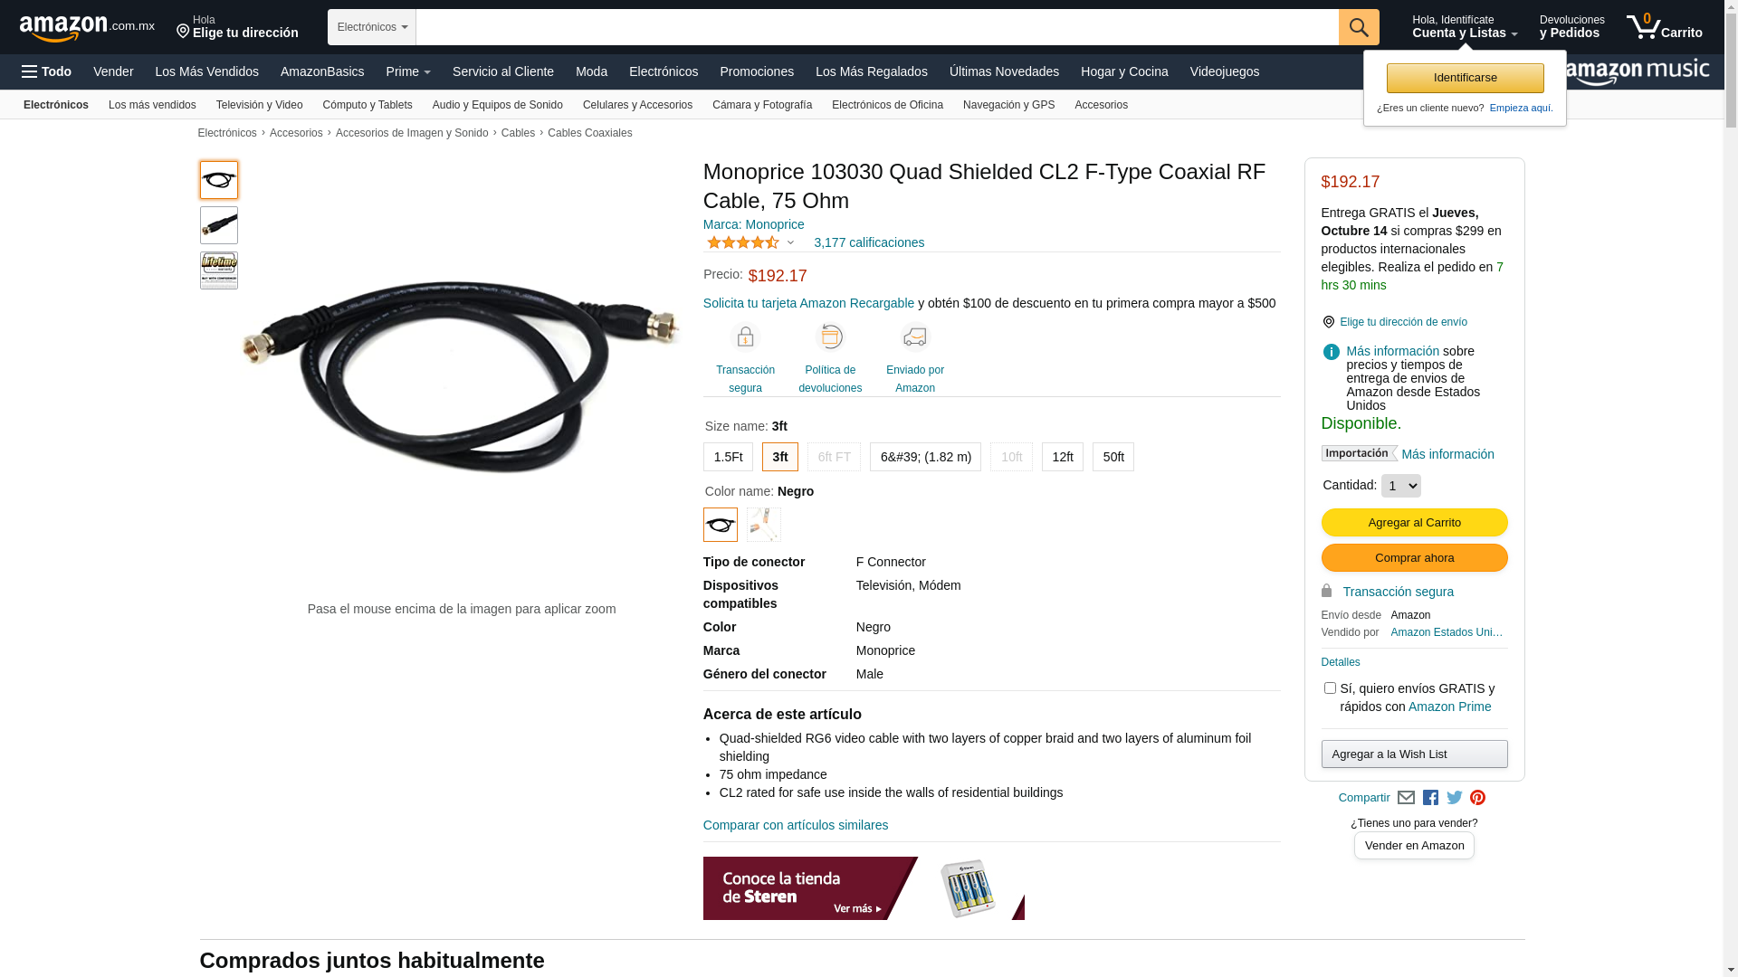Click the Amazon.com.mx logo
The height and width of the screenshot is (977, 1738).
pos(87,28)
